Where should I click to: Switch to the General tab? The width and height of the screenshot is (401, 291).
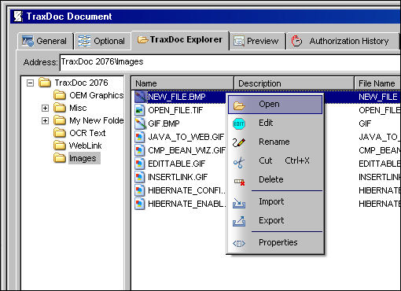tap(46, 41)
